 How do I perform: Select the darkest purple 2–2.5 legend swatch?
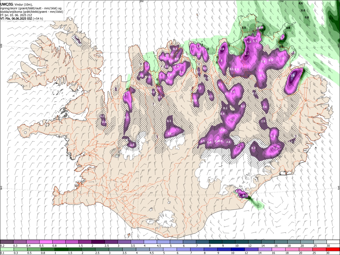[x=98, y=242]
